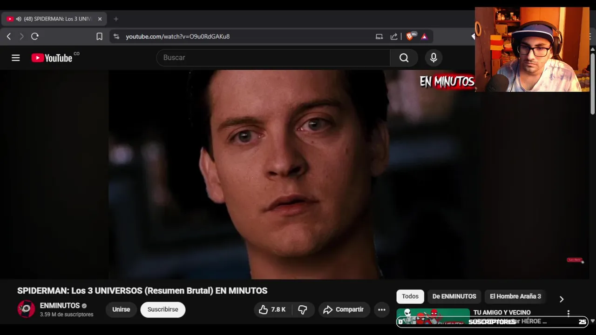Open a new browser tab
Image resolution: width=596 pixels, height=335 pixels.
(x=116, y=19)
